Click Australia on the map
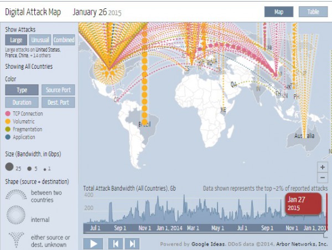The height and width of the screenshot is (250, 332). click(x=304, y=136)
